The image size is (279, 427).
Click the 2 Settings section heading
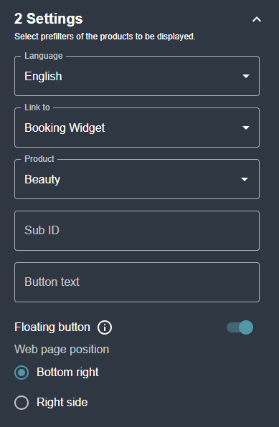49,19
